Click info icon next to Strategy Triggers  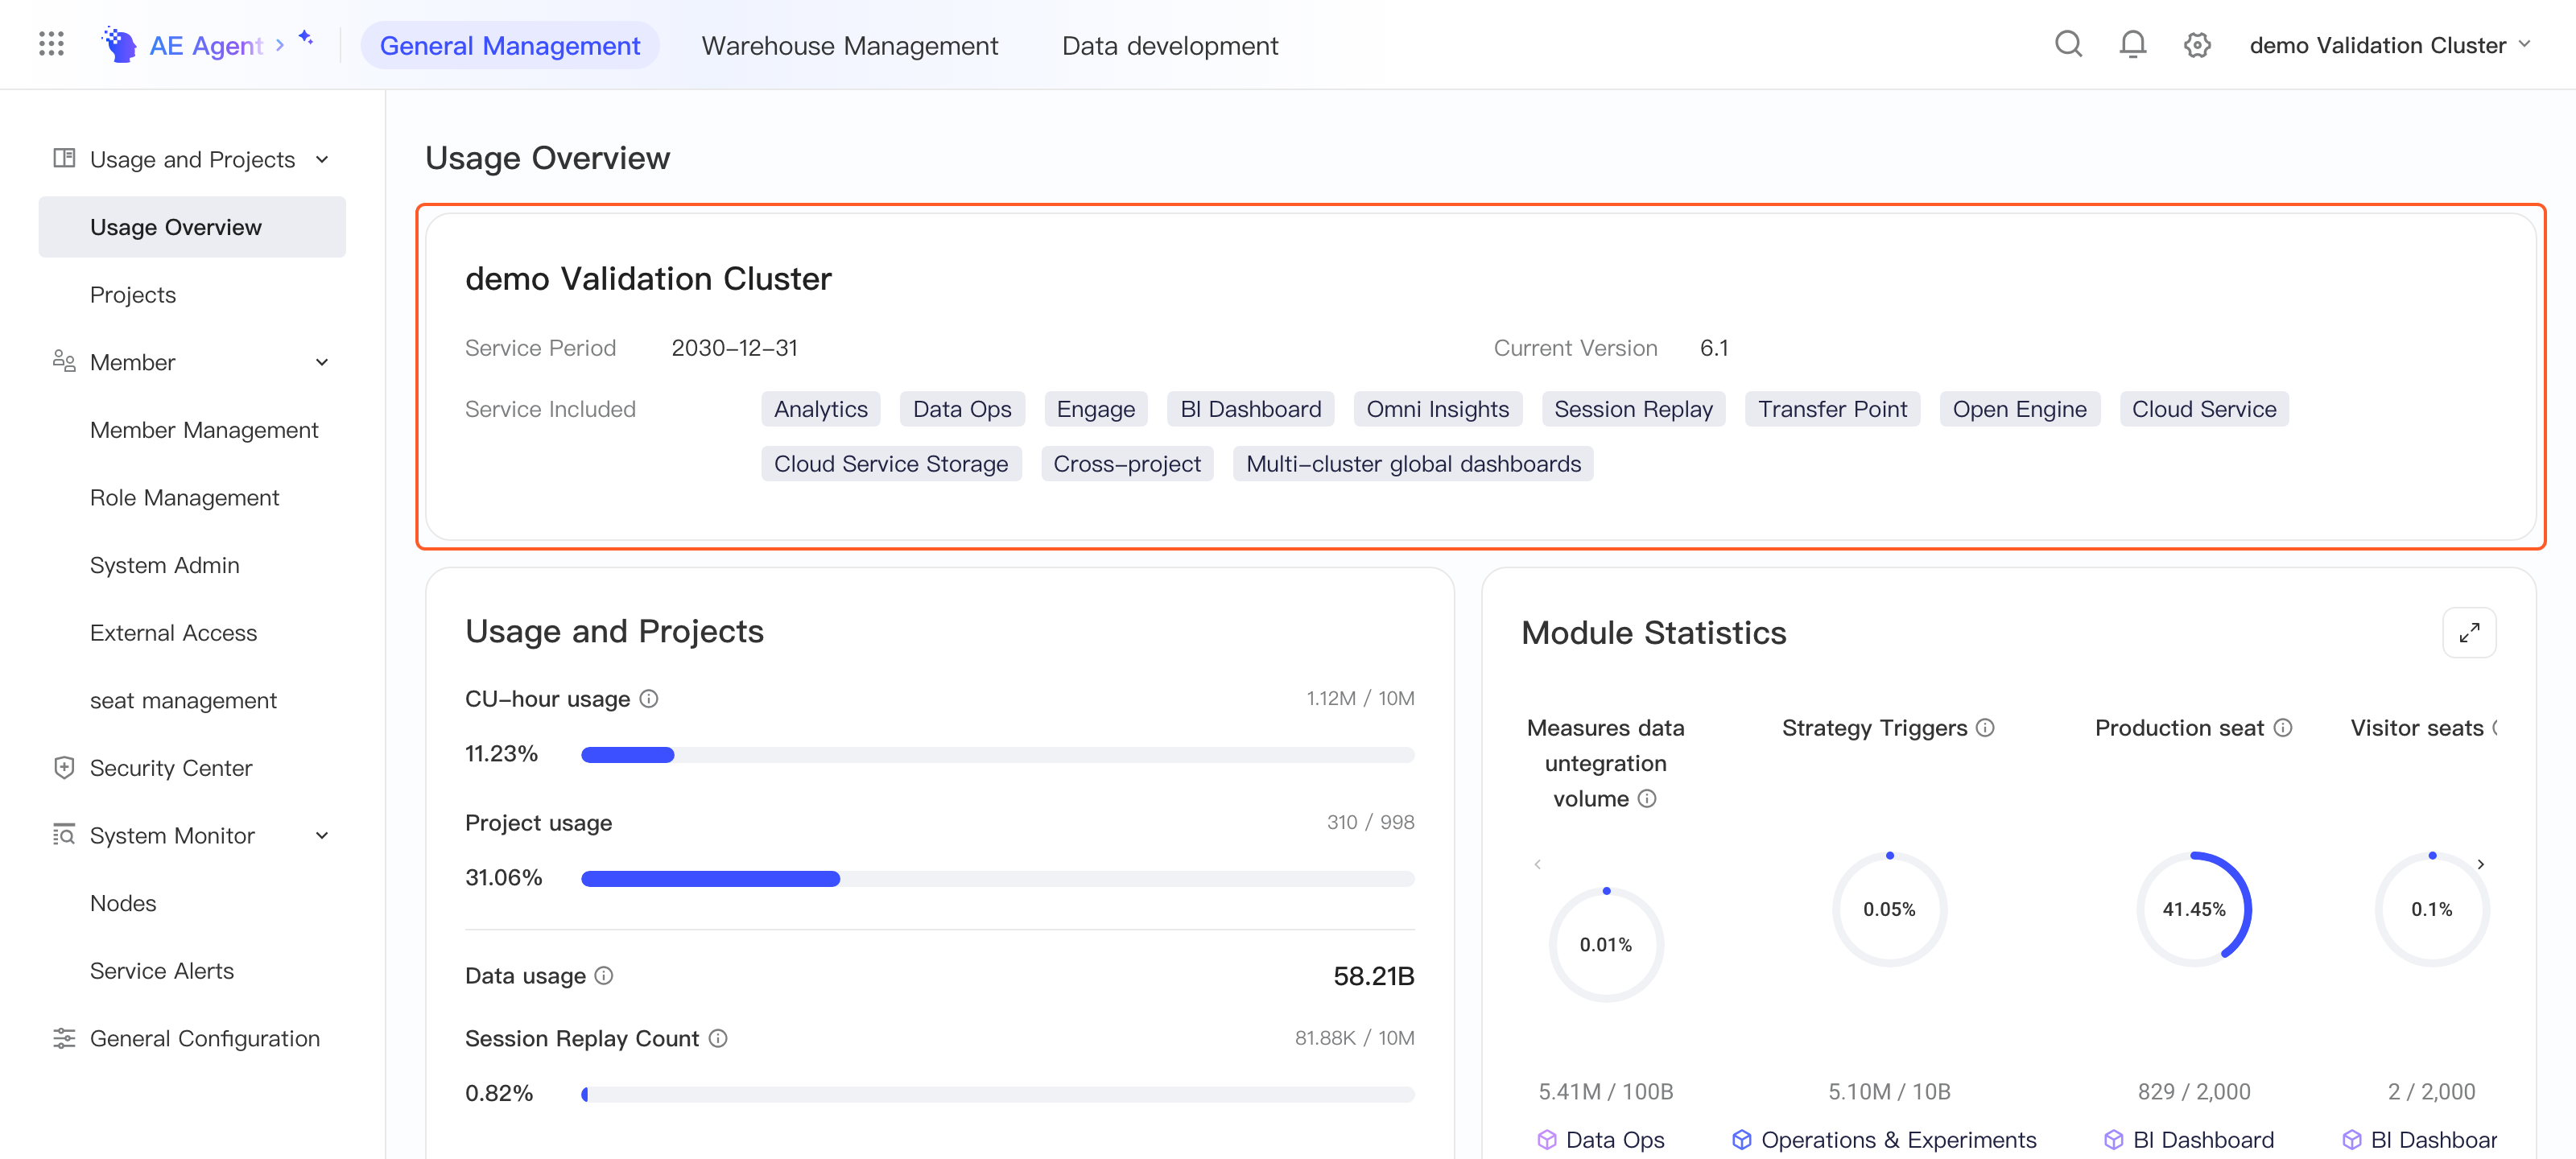coord(1986,727)
